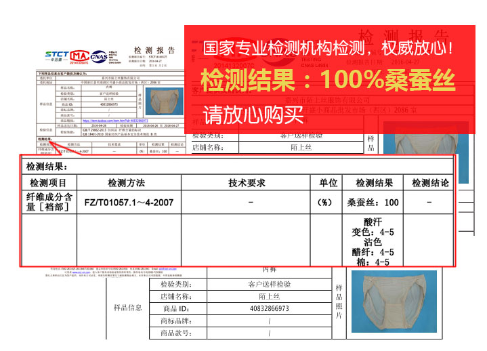This screenshot has width=487, height=351.
Task: Open the large underwear sample photo at bottom
Action: point(394,302)
